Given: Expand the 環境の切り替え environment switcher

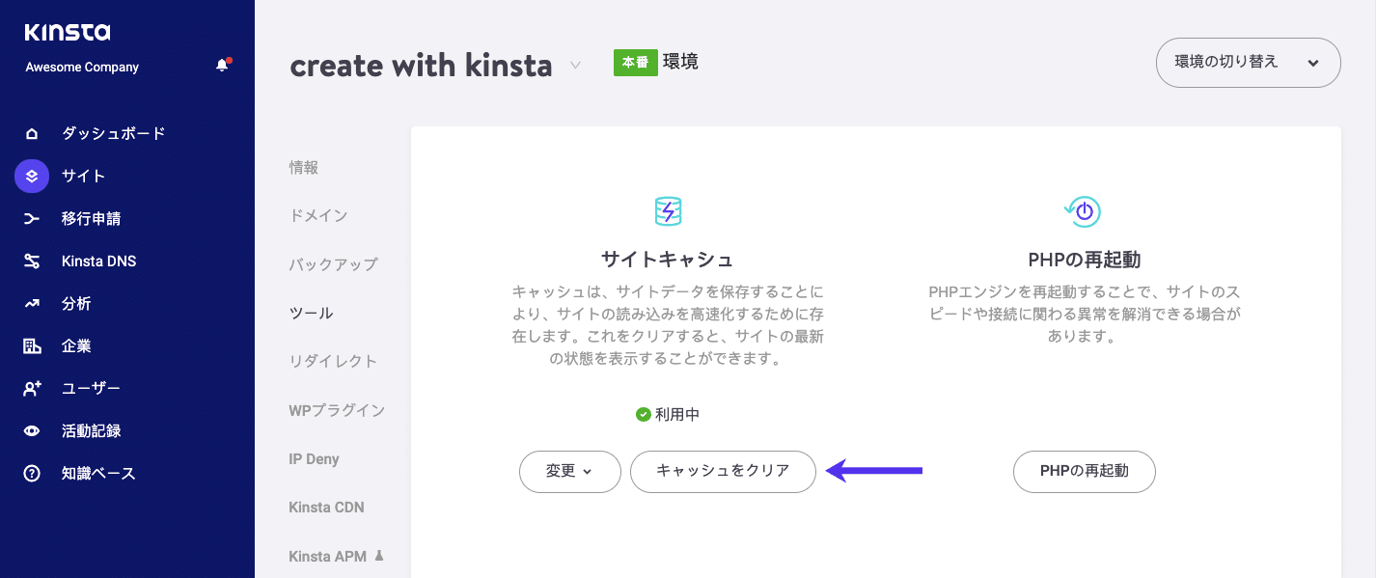Looking at the screenshot, I should point(1248,62).
